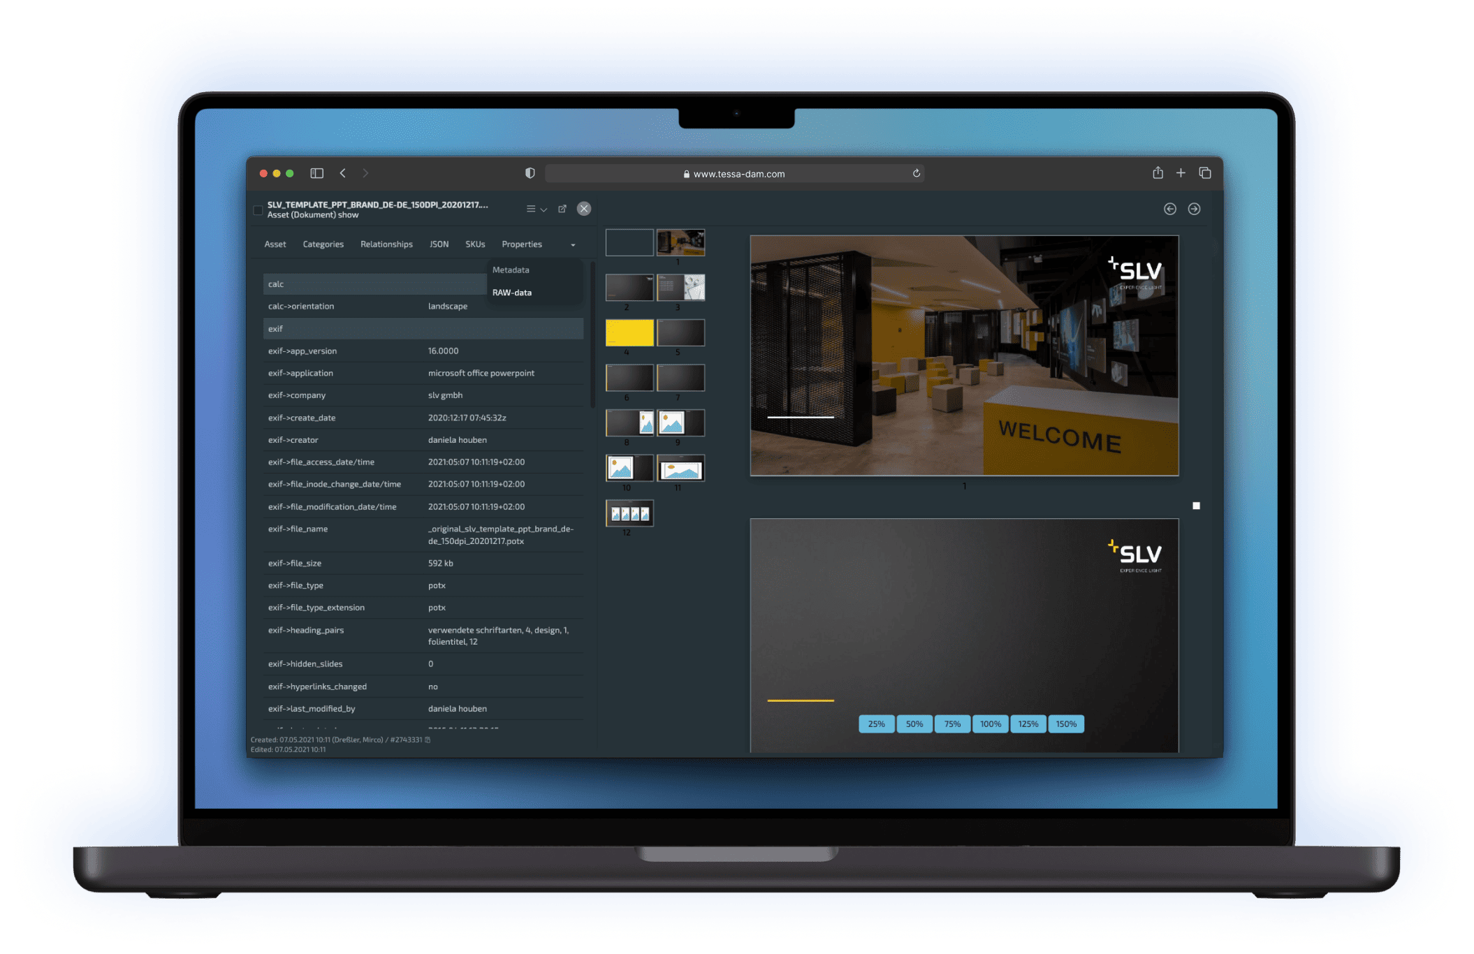Select the yellow slide thumbnail 4
The width and height of the screenshot is (1474, 954).
[x=629, y=333]
